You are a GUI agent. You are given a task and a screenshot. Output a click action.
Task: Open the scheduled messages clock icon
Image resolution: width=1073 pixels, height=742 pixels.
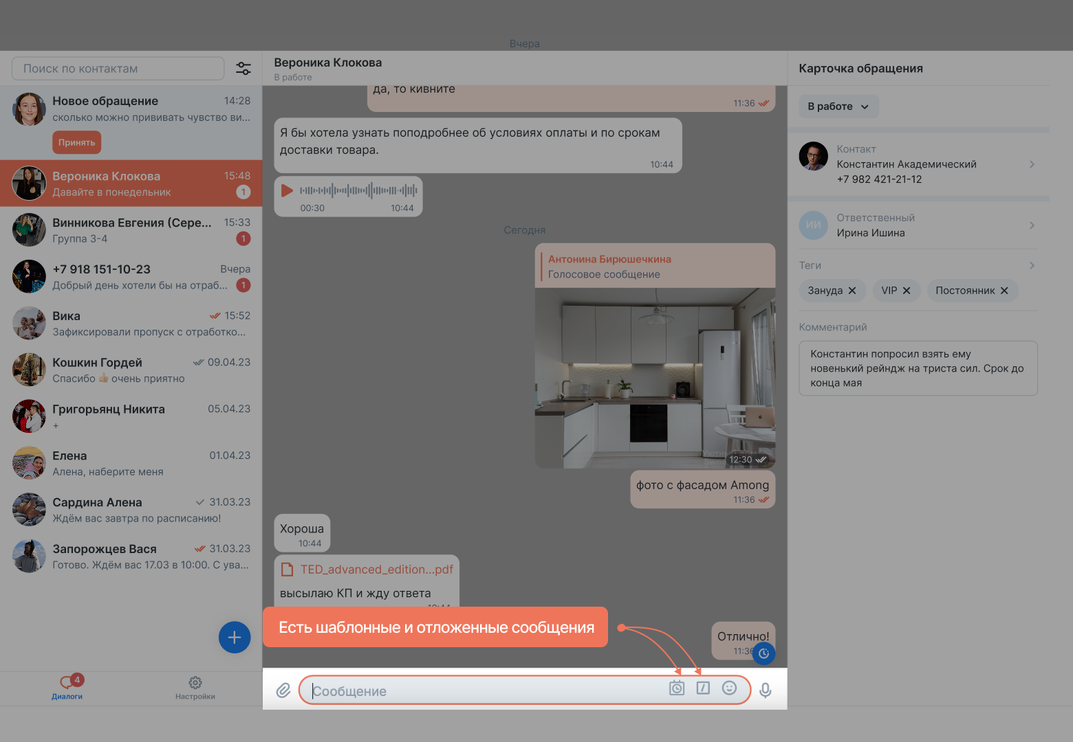[676, 688]
